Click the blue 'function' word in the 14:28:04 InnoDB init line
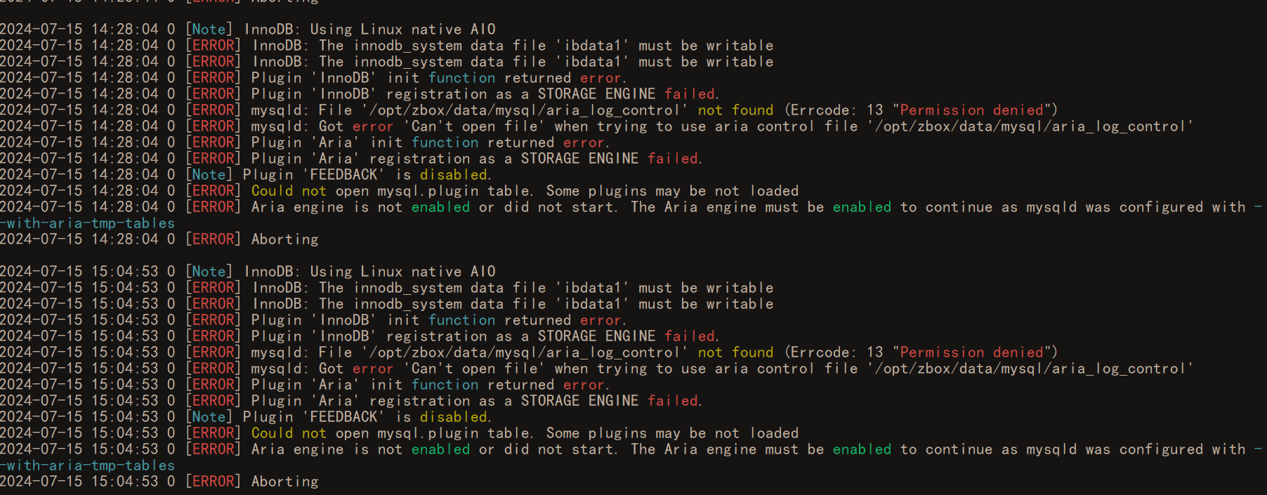Image resolution: width=1267 pixels, height=495 pixels. 461,78
